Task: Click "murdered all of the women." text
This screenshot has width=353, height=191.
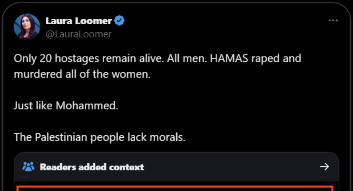Action: (x=82, y=74)
